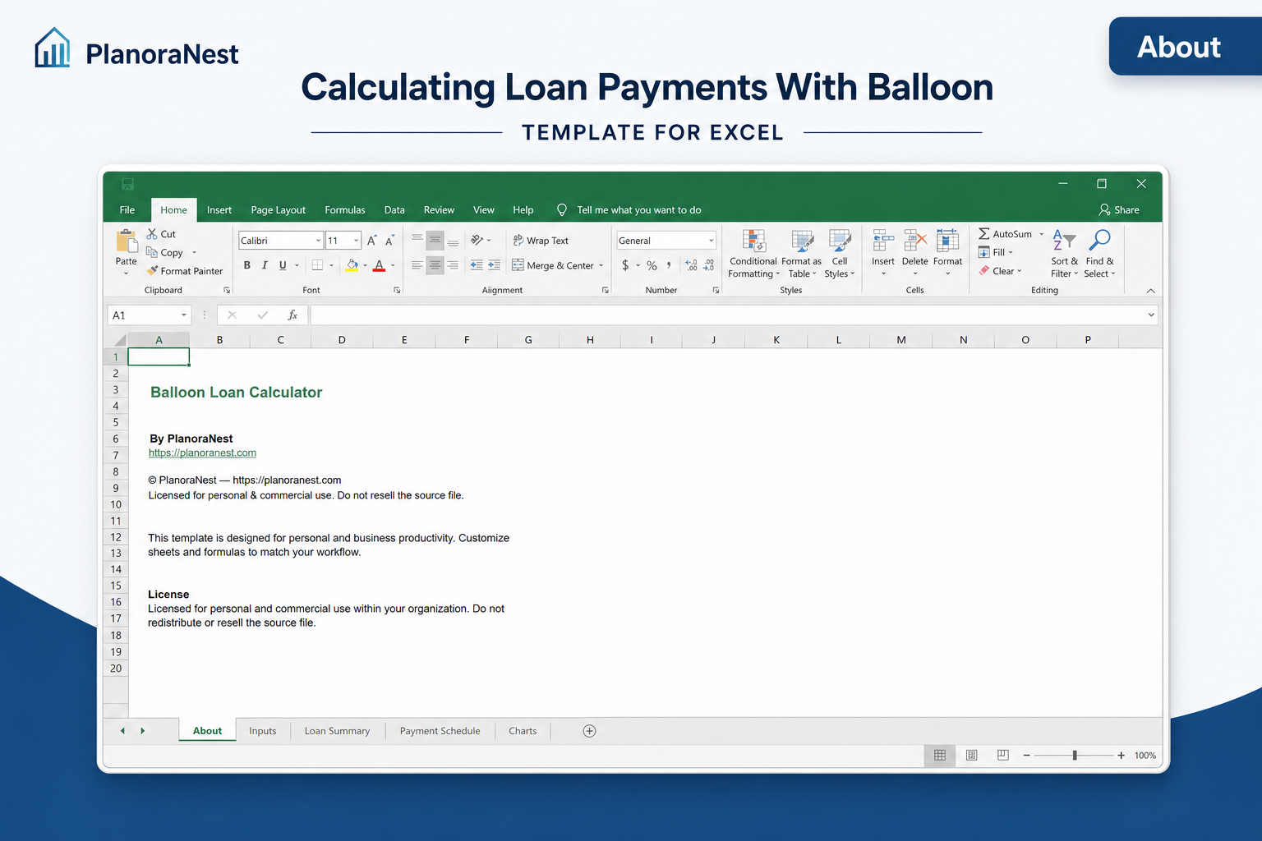Toggle Underline formatting
The width and height of the screenshot is (1262, 841).
pyautogui.click(x=283, y=265)
